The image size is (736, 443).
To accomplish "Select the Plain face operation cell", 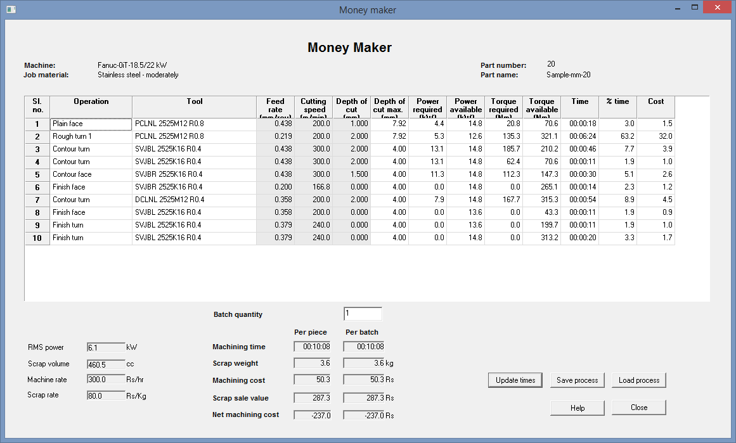I will coord(91,124).
